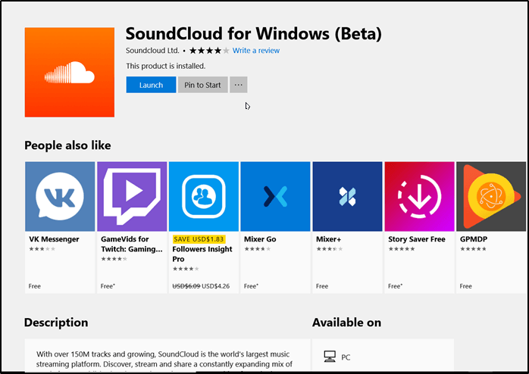Click Free price under GPMDP
529x374 pixels.
[x=465, y=286]
